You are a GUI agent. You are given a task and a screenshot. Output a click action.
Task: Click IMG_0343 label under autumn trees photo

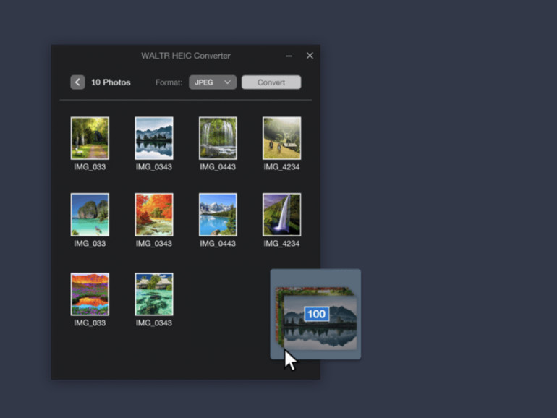point(154,243)
